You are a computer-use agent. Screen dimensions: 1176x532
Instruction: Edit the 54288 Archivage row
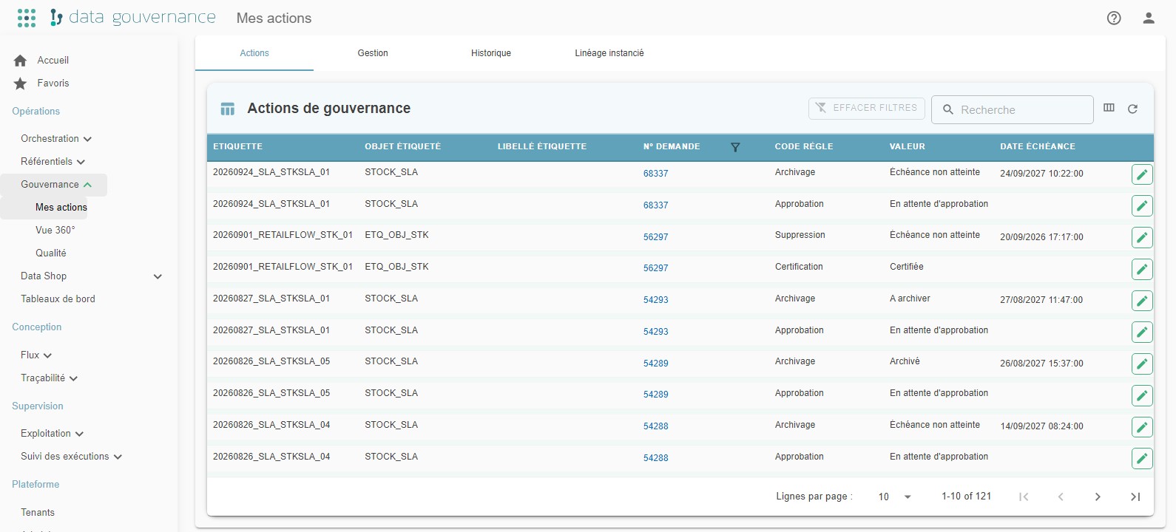(x=1142, y=427)
